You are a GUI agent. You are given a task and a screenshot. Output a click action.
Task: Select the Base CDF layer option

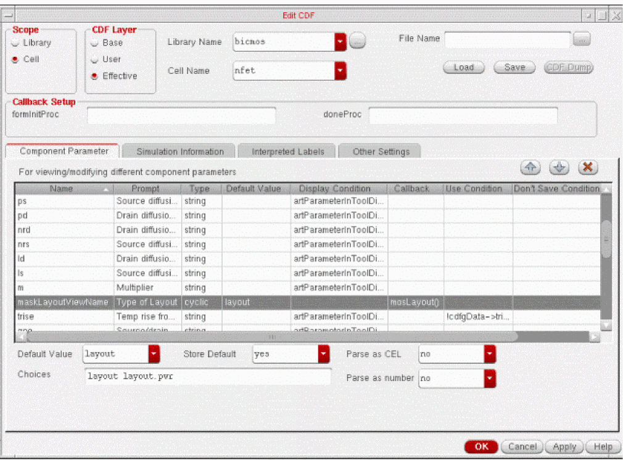click(95, 43)
